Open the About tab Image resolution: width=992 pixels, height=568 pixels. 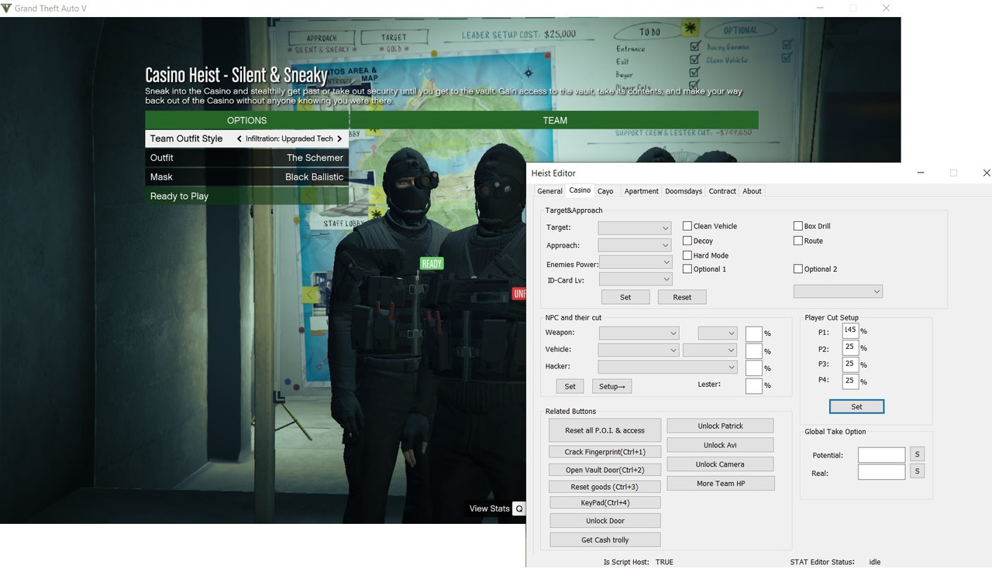(x=752, y=191)
